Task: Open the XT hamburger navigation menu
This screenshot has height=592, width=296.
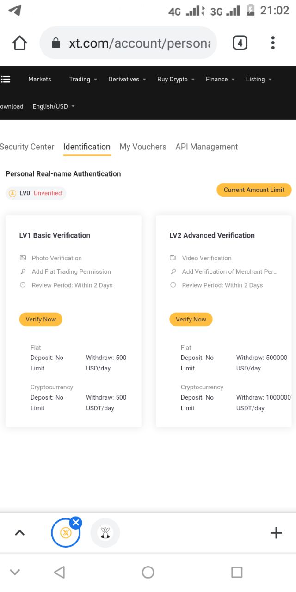Action: (x=6, y=79)
